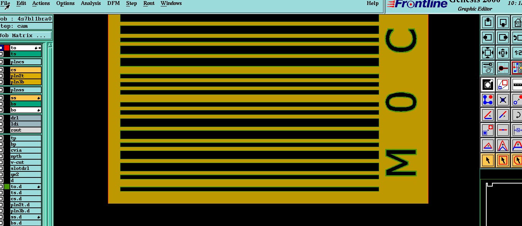Select the curved rotate arrow tool
Image resolution: width=522 pixels, height=226 pixels.
click(x=517, y=115)
